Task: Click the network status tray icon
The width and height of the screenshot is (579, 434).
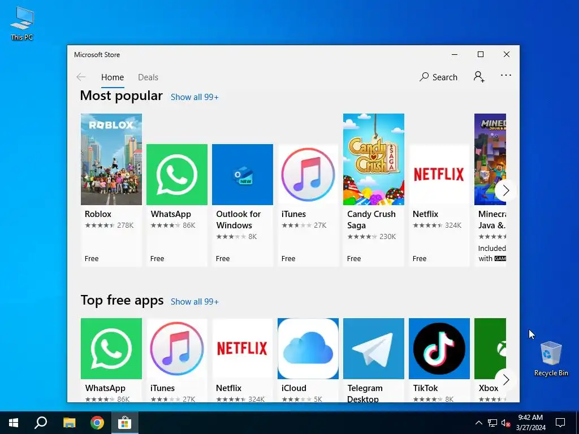Action: coord(492,423)
